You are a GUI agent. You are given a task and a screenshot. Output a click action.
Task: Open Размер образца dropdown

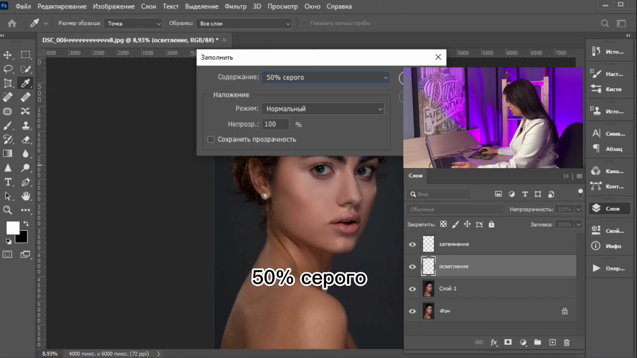pos(133,23)
